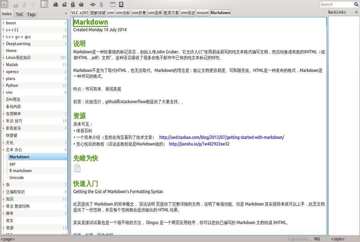Open the ued.taobao.com markdown link
Screen dimensions: 360x242
coord(221,137)
